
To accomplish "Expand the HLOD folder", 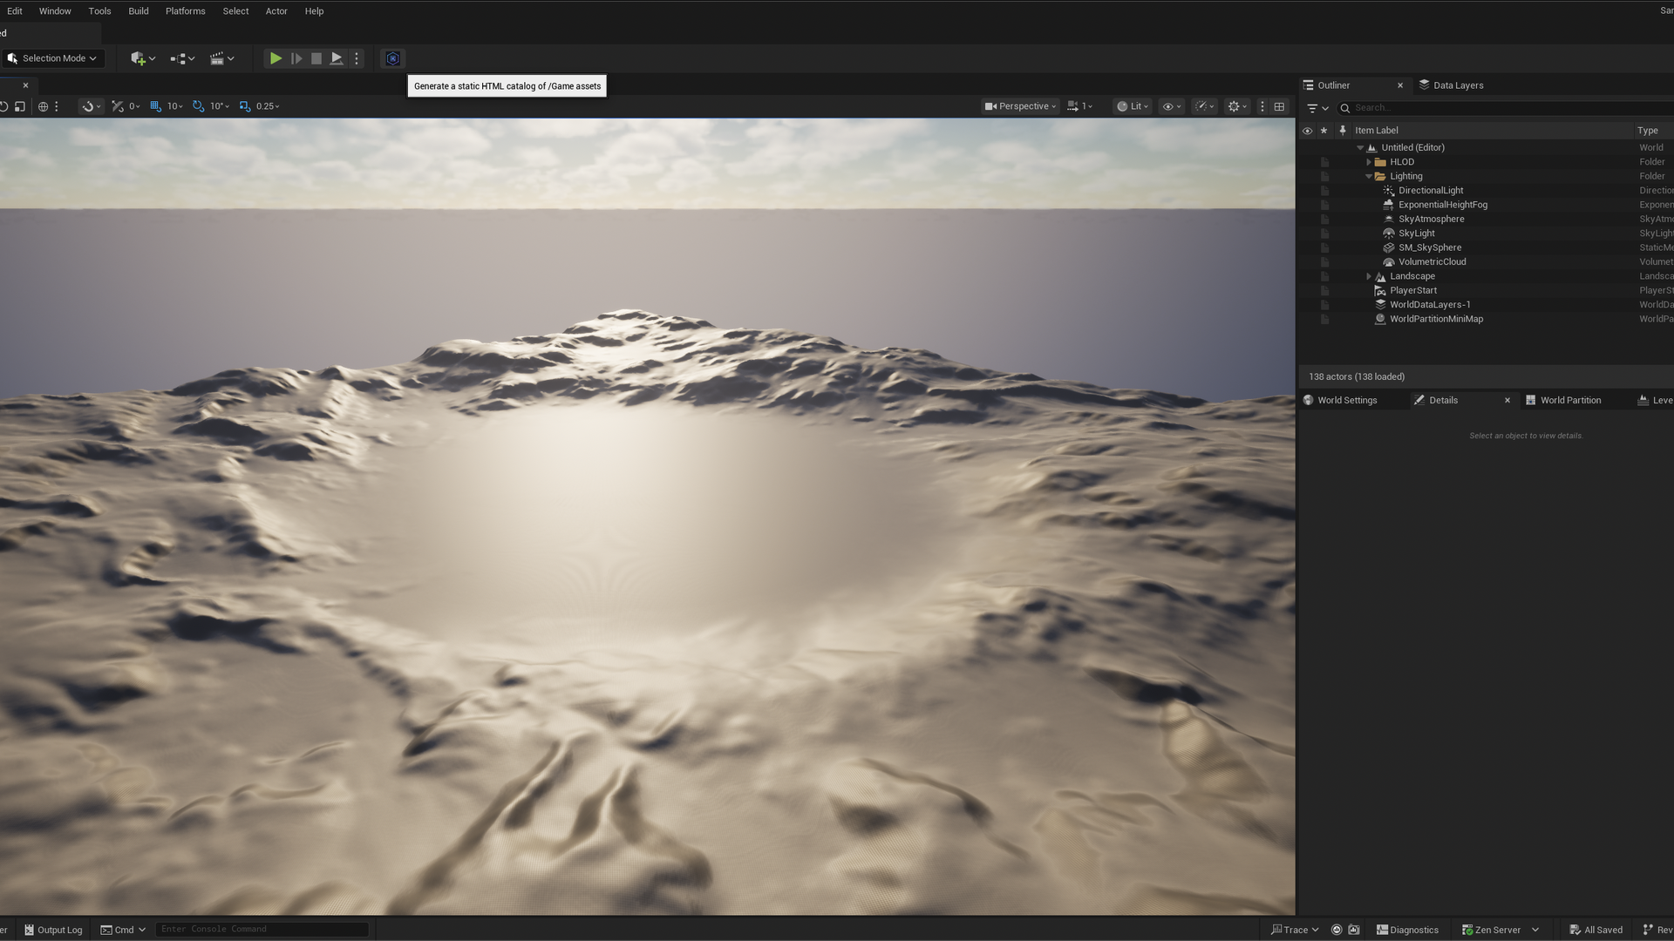I will point(1369,162).
